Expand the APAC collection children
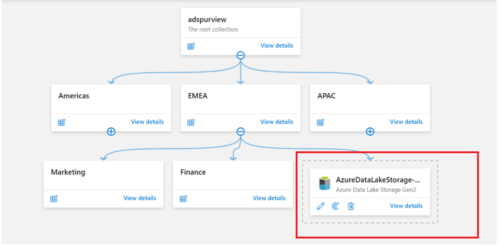Screen dimensions: 501x245 coord(370,132)
